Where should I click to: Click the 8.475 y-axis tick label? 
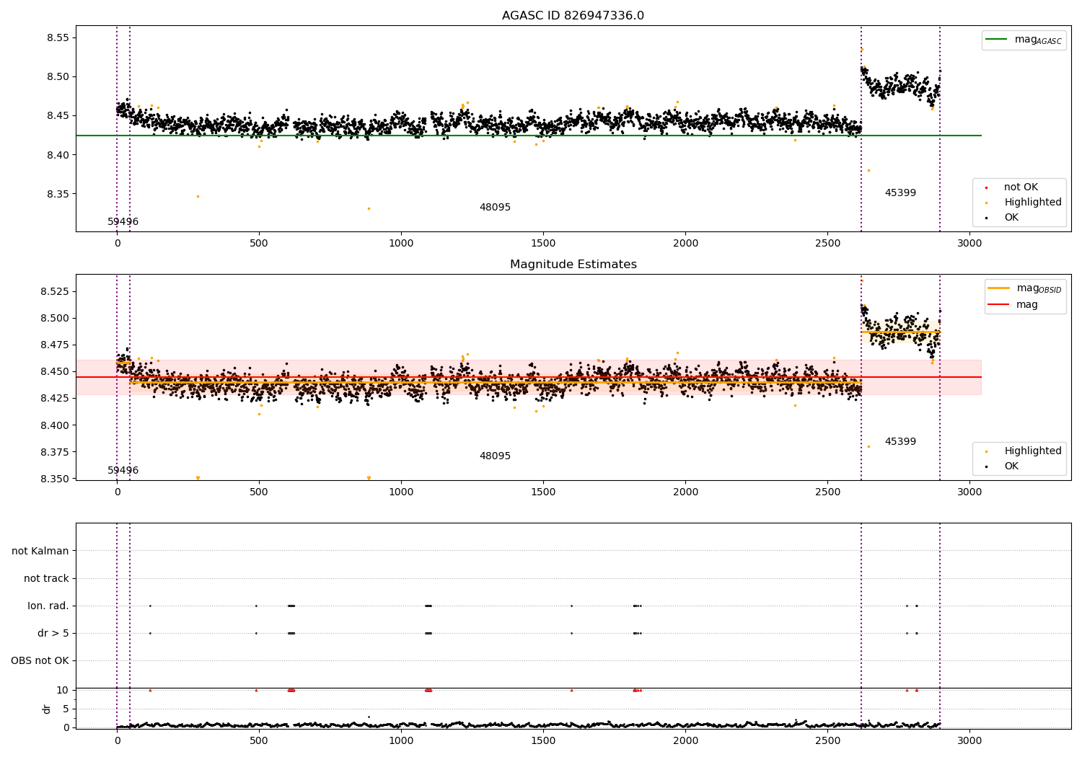(55, 345)
